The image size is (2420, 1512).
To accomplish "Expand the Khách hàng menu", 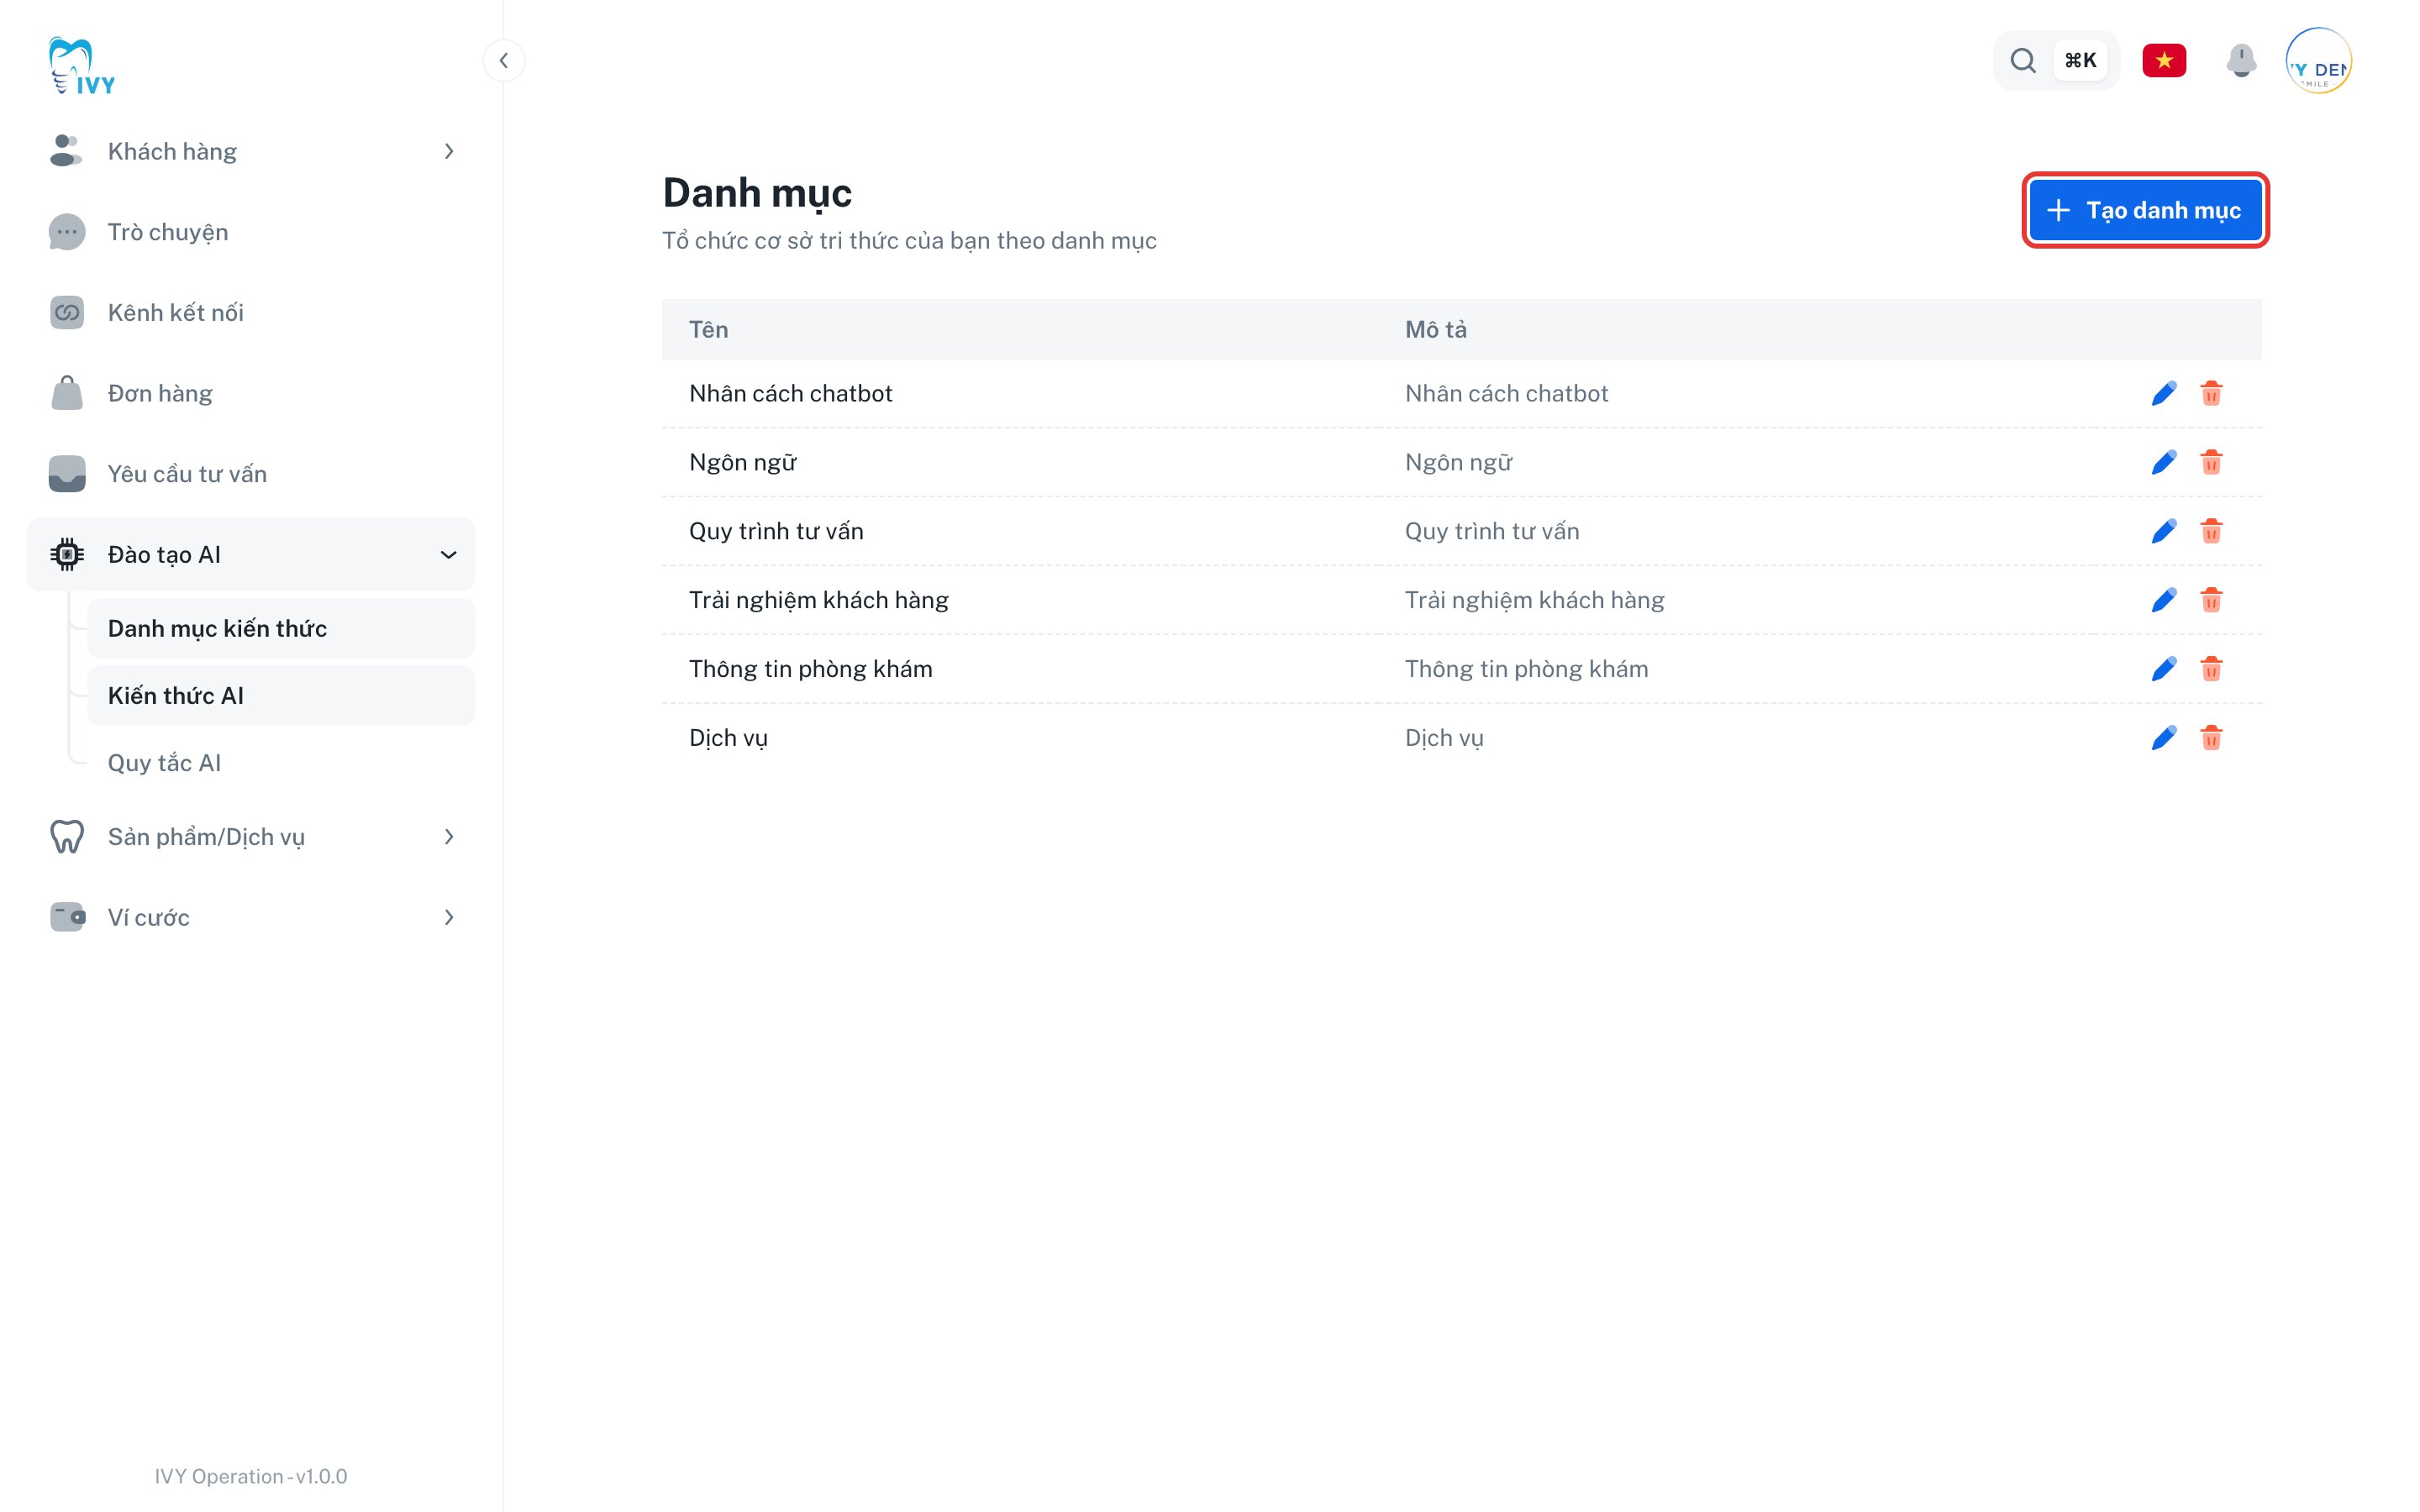I will [x=251, y=151].
